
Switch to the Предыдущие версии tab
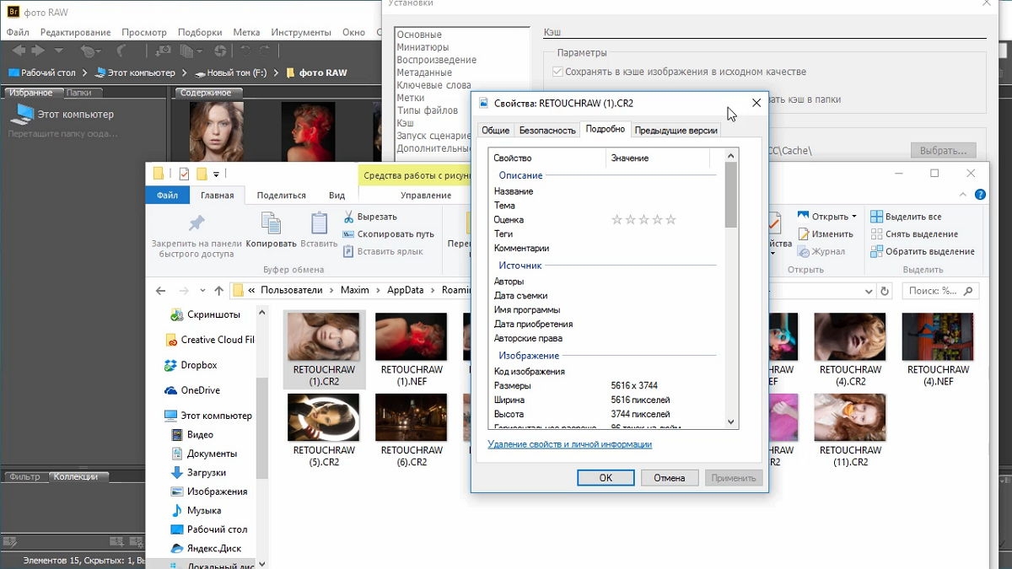pos(676,131)
